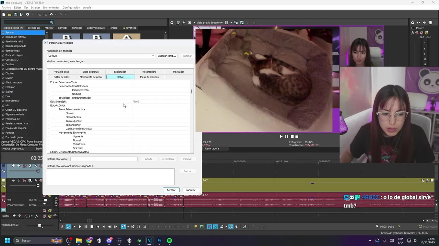439x246 pixels.
Task: Pause playback in the timeline transport bar
Action: [86, 227]
